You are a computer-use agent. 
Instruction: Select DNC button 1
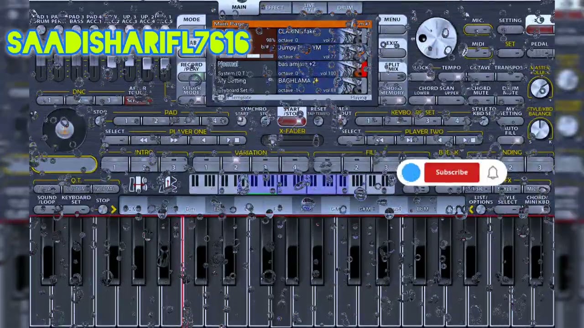[49, 101]
